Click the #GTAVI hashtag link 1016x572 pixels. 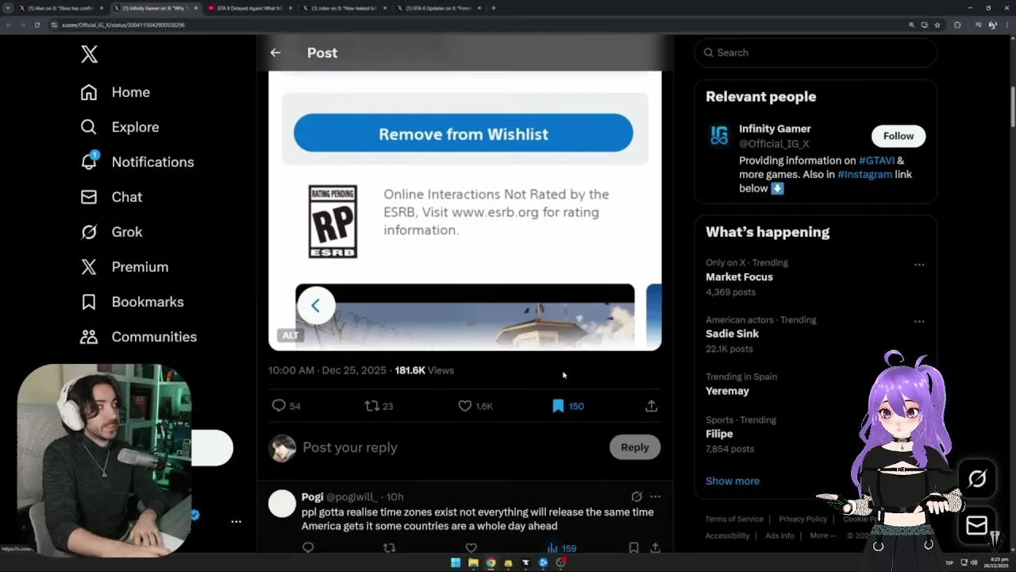[876, 160]
